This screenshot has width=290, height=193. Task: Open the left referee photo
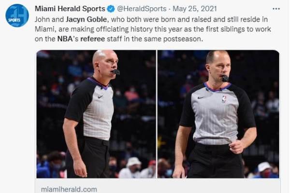coord(96,114)
